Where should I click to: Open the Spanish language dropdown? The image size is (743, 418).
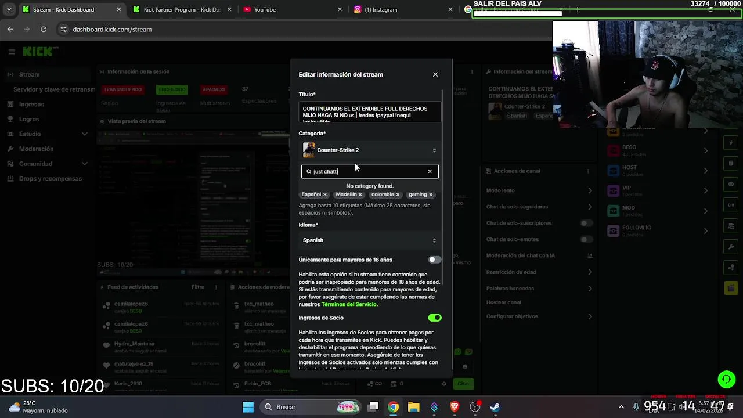(x=370, y=240)
